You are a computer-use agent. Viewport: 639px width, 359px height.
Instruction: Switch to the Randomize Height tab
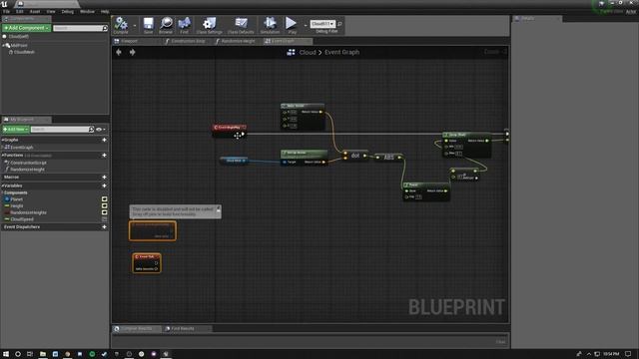(x=238, y=41)
